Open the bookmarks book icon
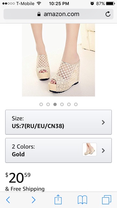Viewport: 117px width, 208px height. 82,200
